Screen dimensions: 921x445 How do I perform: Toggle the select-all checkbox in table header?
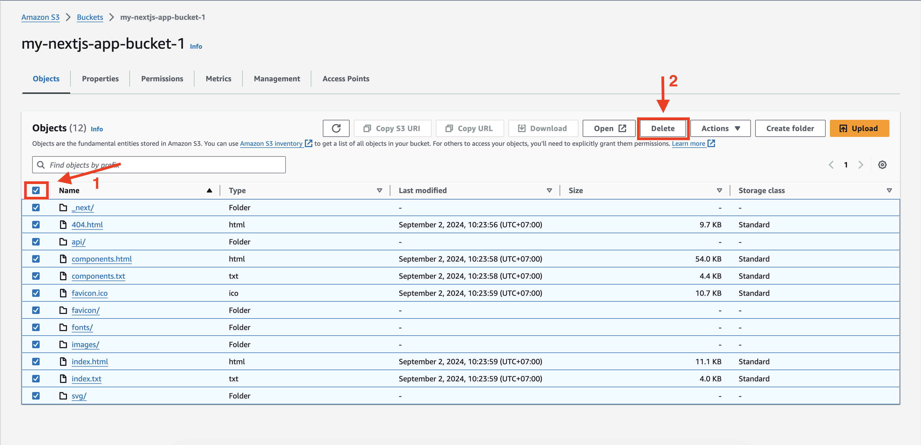(36, 191)
